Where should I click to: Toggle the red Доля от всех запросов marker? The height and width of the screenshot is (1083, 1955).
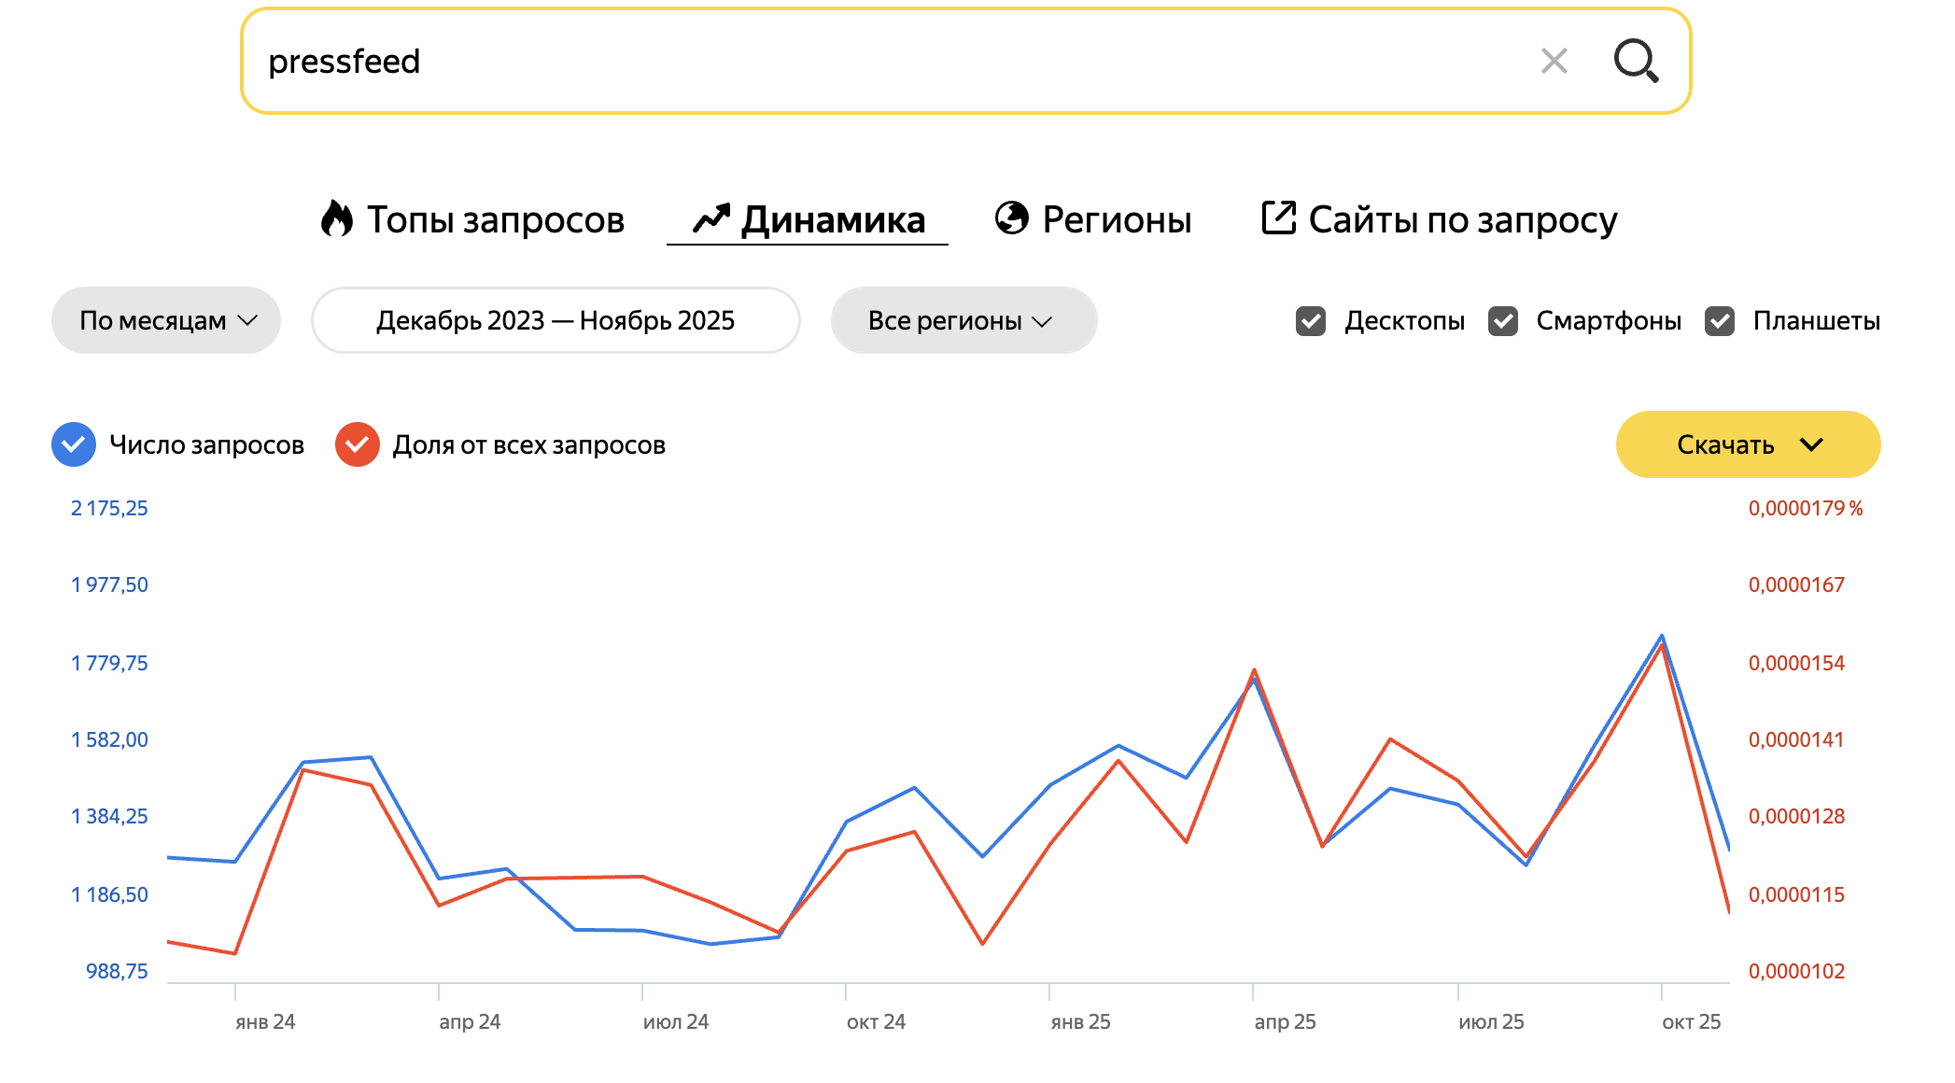pos(357,444)
